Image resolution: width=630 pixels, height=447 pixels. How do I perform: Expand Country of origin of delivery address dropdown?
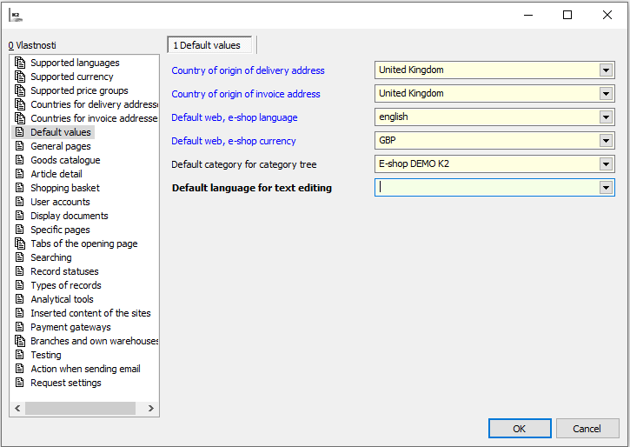(607, 70)
